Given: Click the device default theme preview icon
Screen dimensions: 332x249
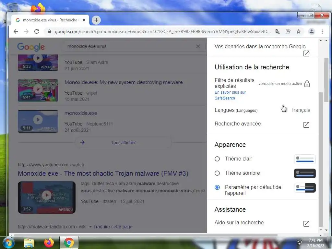Looking at the screenshot, I should click(x=305, y=188).
